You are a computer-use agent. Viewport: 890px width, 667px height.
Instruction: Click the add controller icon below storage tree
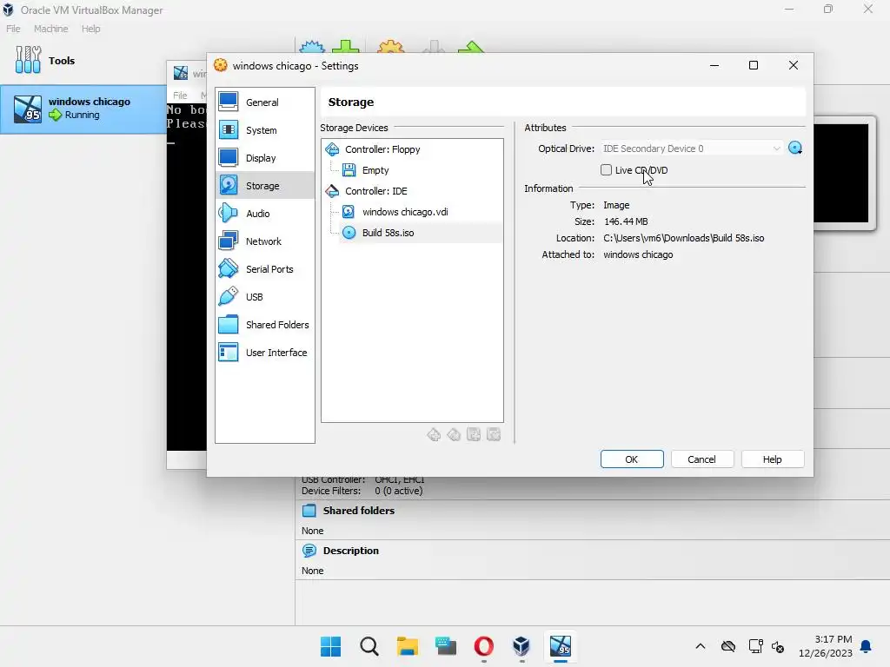point(434,434)
